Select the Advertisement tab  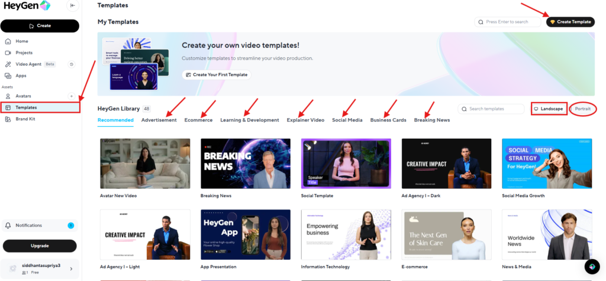click(159, 120)
